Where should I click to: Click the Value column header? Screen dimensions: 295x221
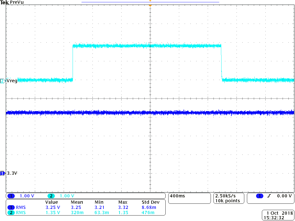click(52, 202)
